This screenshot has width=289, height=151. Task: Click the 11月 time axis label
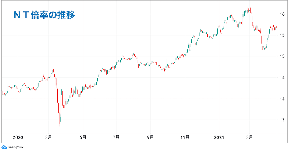pos(185,137)
